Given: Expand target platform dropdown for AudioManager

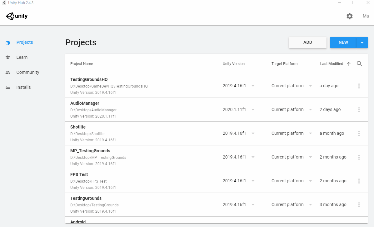Looking at the screenshot, I should pyautogui.click(x=310, y=110).
